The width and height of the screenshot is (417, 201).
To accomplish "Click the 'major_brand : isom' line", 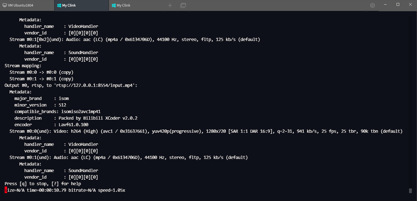I will (41, 98).
